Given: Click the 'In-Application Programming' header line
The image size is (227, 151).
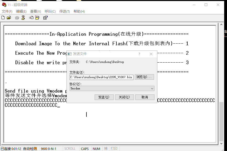Looking at the screenshot, I should click(97, 34).
